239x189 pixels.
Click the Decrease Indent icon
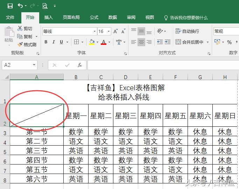[x=160, y=42]
